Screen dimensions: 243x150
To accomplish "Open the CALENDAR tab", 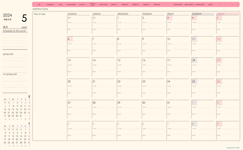I will tap(50, 5).
